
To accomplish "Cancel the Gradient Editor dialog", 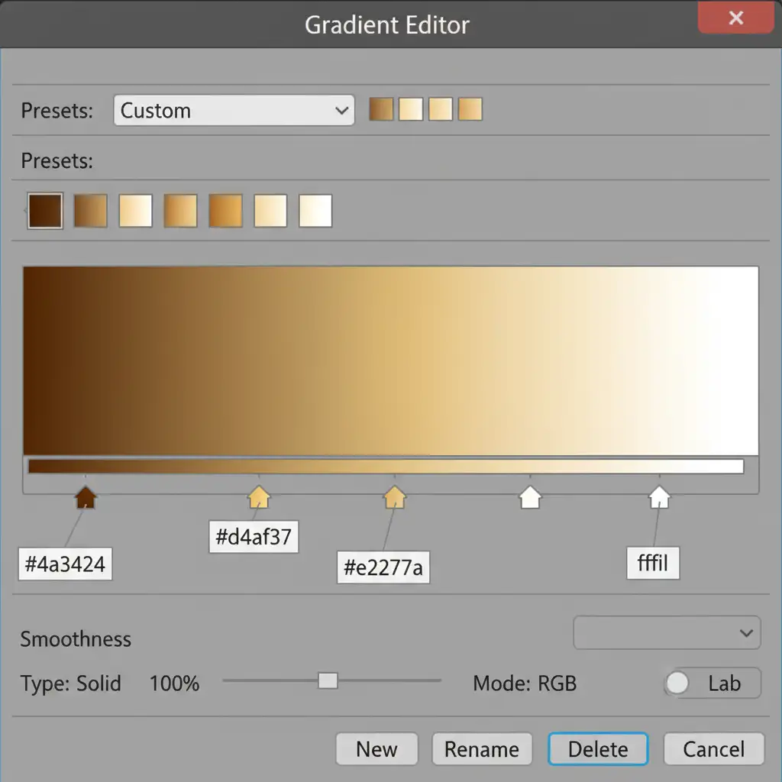I will coord(713,749).
